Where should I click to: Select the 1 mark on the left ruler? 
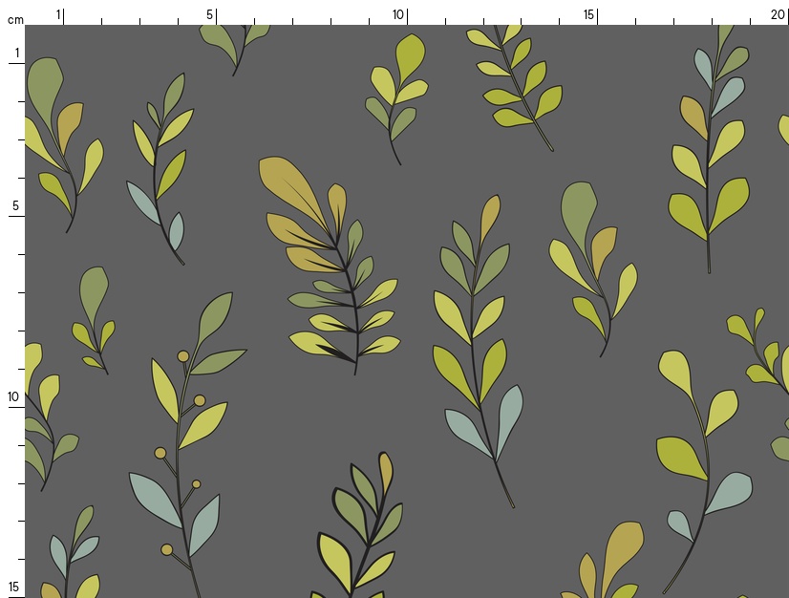[16, 53]
